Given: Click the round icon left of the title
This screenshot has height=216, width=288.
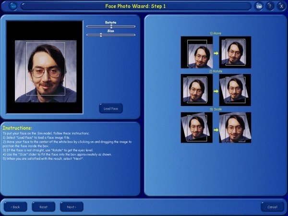Looking at the screenshot, I should pyautogui.click(x=13, y=6).
